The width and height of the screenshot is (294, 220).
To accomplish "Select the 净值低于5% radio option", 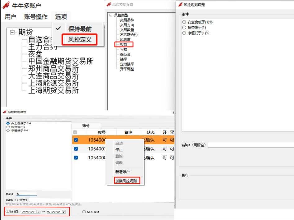I will [x=8, y=130].
